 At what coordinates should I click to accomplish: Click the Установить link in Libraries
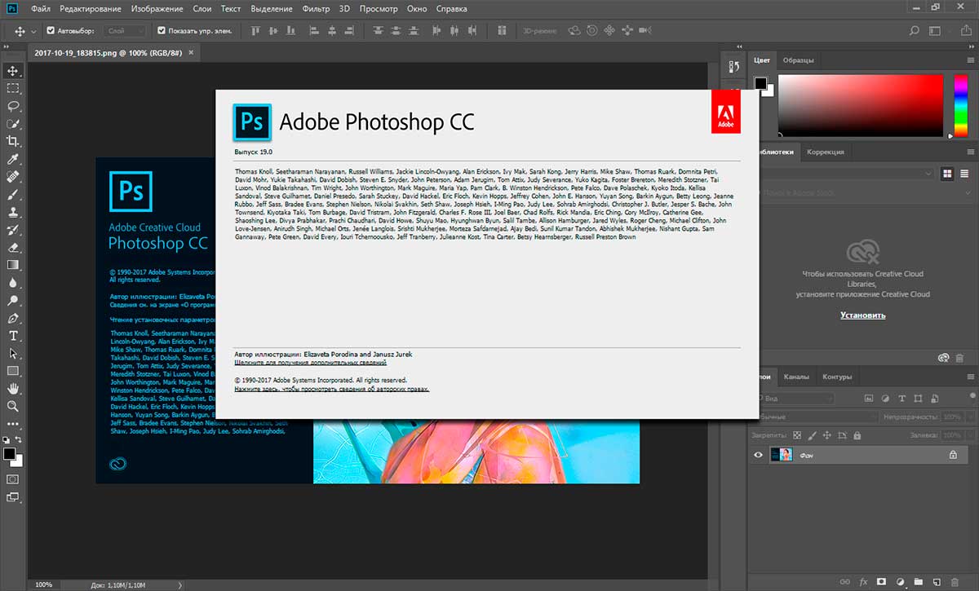pyautogui.click(x=863, y=315)
